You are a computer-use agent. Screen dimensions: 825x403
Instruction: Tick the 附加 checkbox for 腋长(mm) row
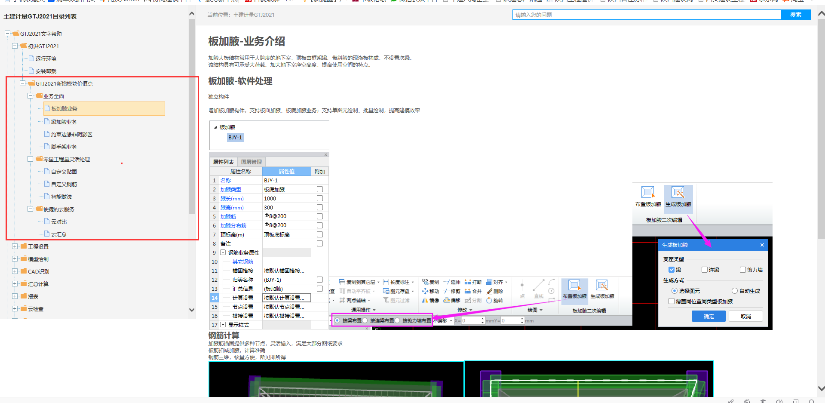click(320, 198)
